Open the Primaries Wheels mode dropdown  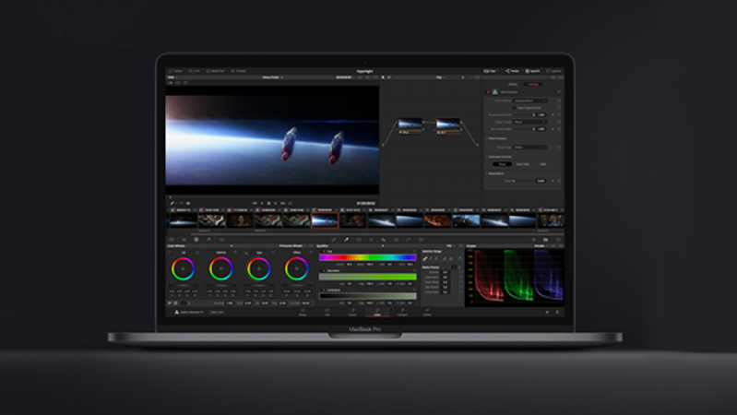coord(292,246)
